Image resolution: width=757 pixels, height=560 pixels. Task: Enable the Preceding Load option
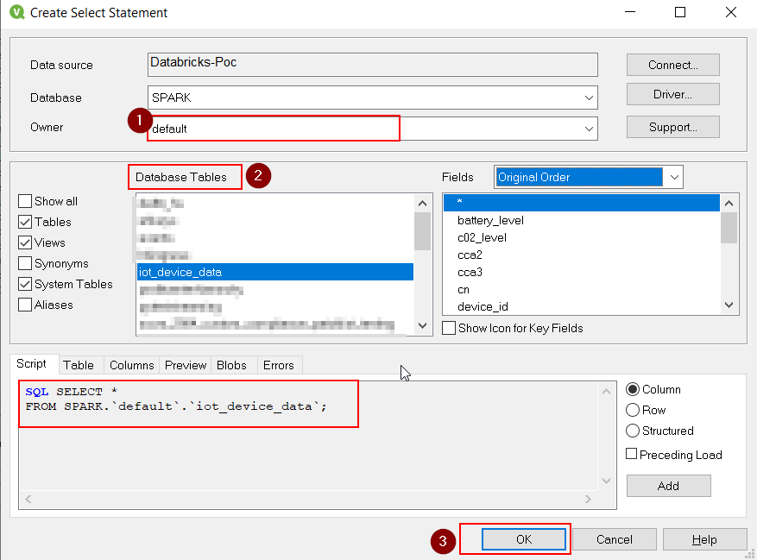pyautogui.click(x=632, y=455)
